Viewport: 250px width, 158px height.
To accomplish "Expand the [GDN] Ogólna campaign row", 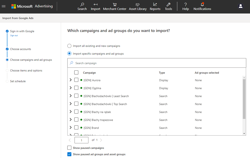I will tap(71, 88).
